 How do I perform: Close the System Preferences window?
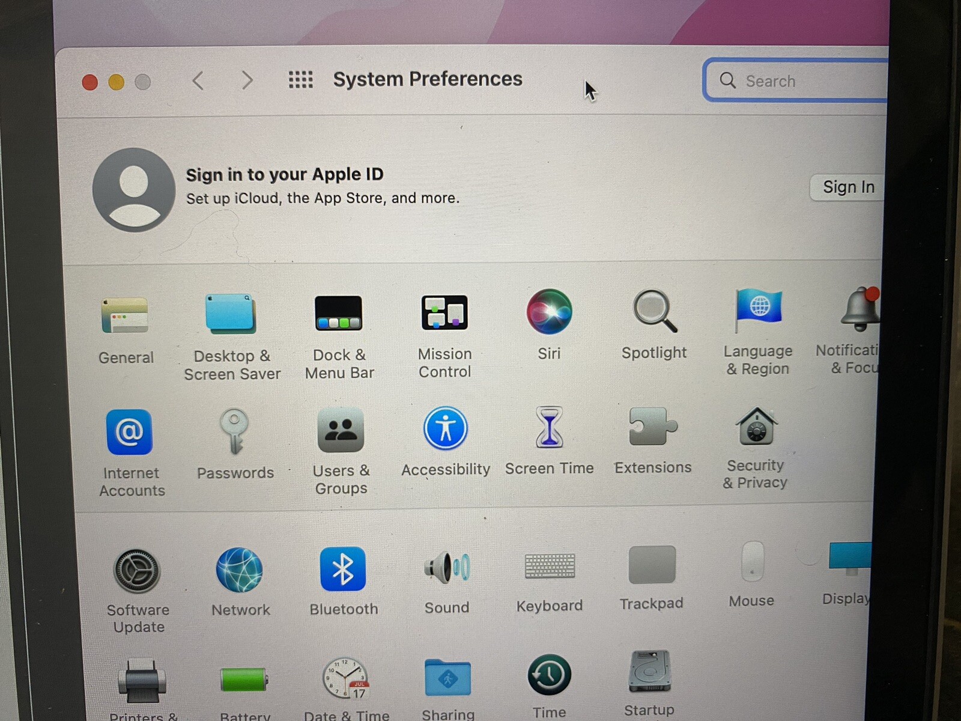coord(90,82)
